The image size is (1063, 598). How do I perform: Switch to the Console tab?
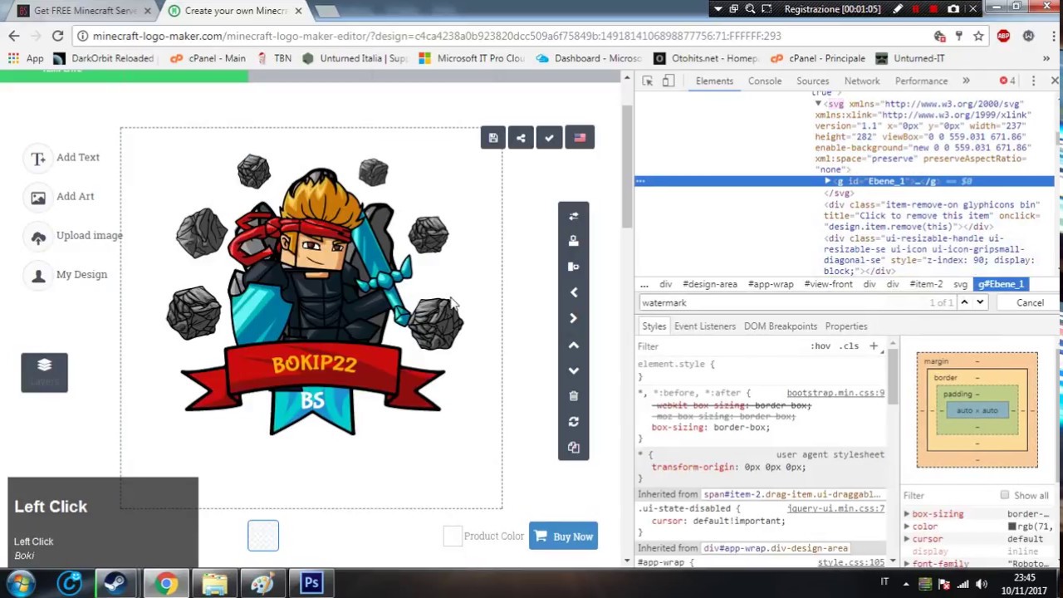click(764, 81)
